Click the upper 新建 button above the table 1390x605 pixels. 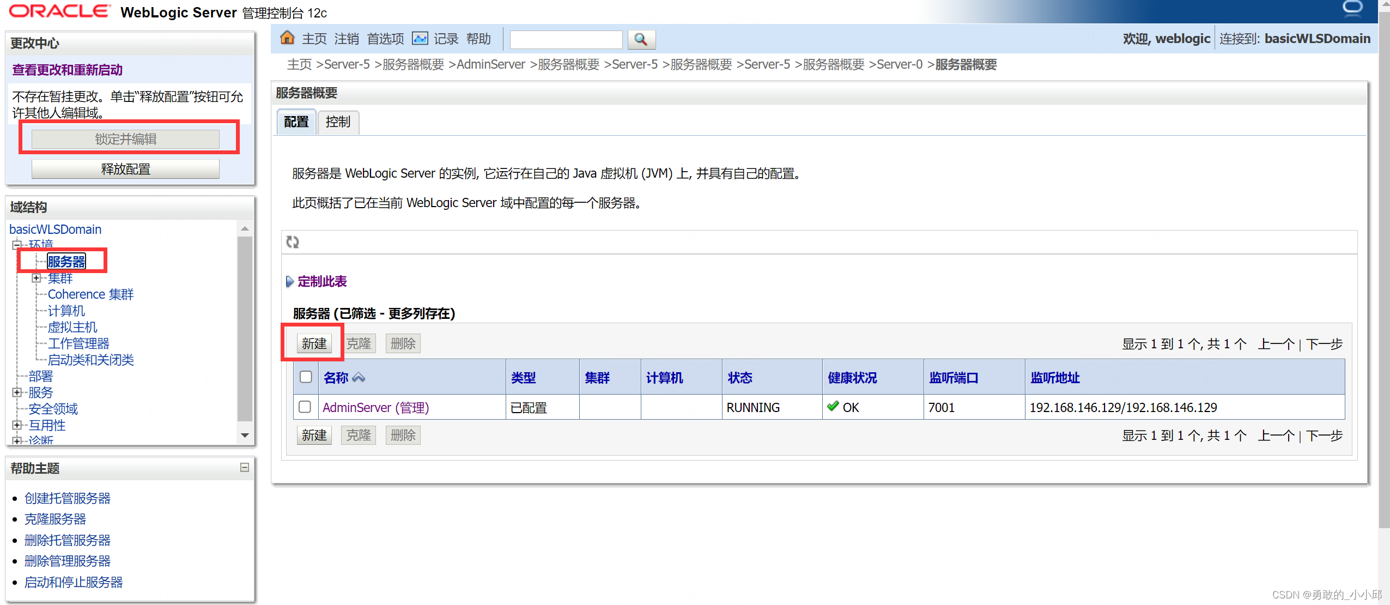(314, 343)
